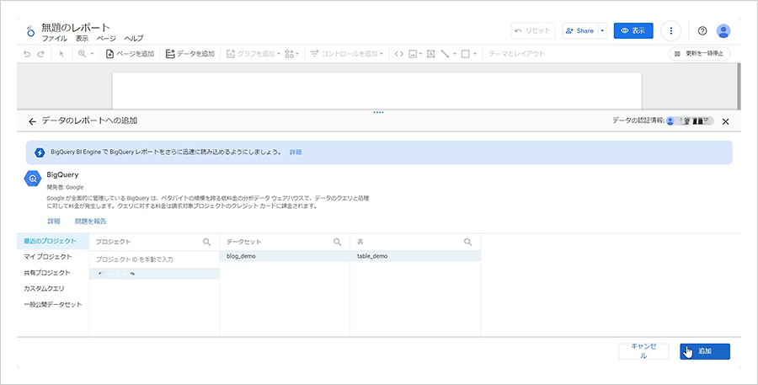Select the 最近のプロジェクト tab
Image resolution: width=758 pixels, height=385 pixels.
[x=53, y=241]
